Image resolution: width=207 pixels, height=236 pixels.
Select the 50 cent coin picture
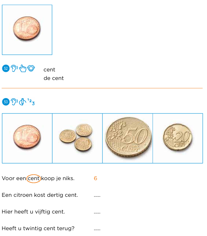click(127, 138)
